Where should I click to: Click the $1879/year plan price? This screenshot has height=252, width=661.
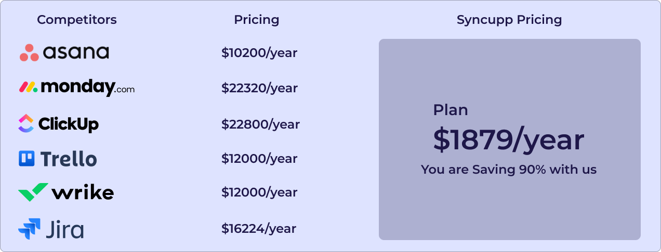click(509, 141)
